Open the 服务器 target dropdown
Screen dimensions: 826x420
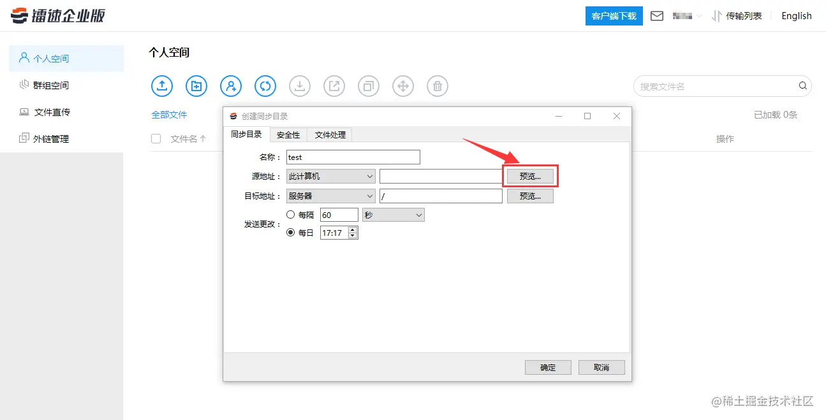point(331,196)
